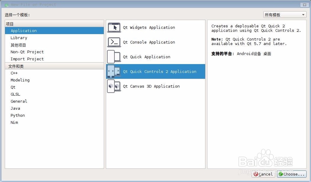Select the Modeling files category
This screenshot has height=182, width=311.
[x=54, y=80]
